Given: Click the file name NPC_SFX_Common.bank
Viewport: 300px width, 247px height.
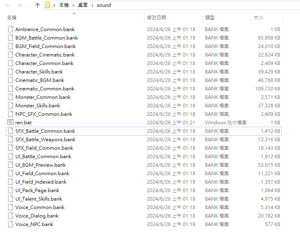Looking at the screenshot, I should click(x=44, y=114).
